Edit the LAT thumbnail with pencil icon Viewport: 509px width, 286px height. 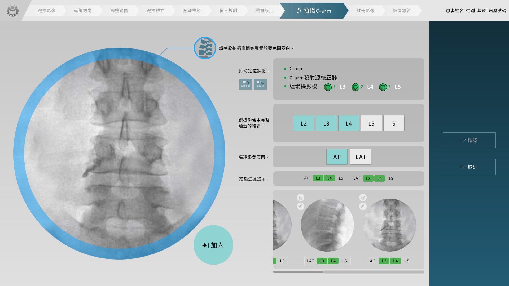[x=301, y=206]
